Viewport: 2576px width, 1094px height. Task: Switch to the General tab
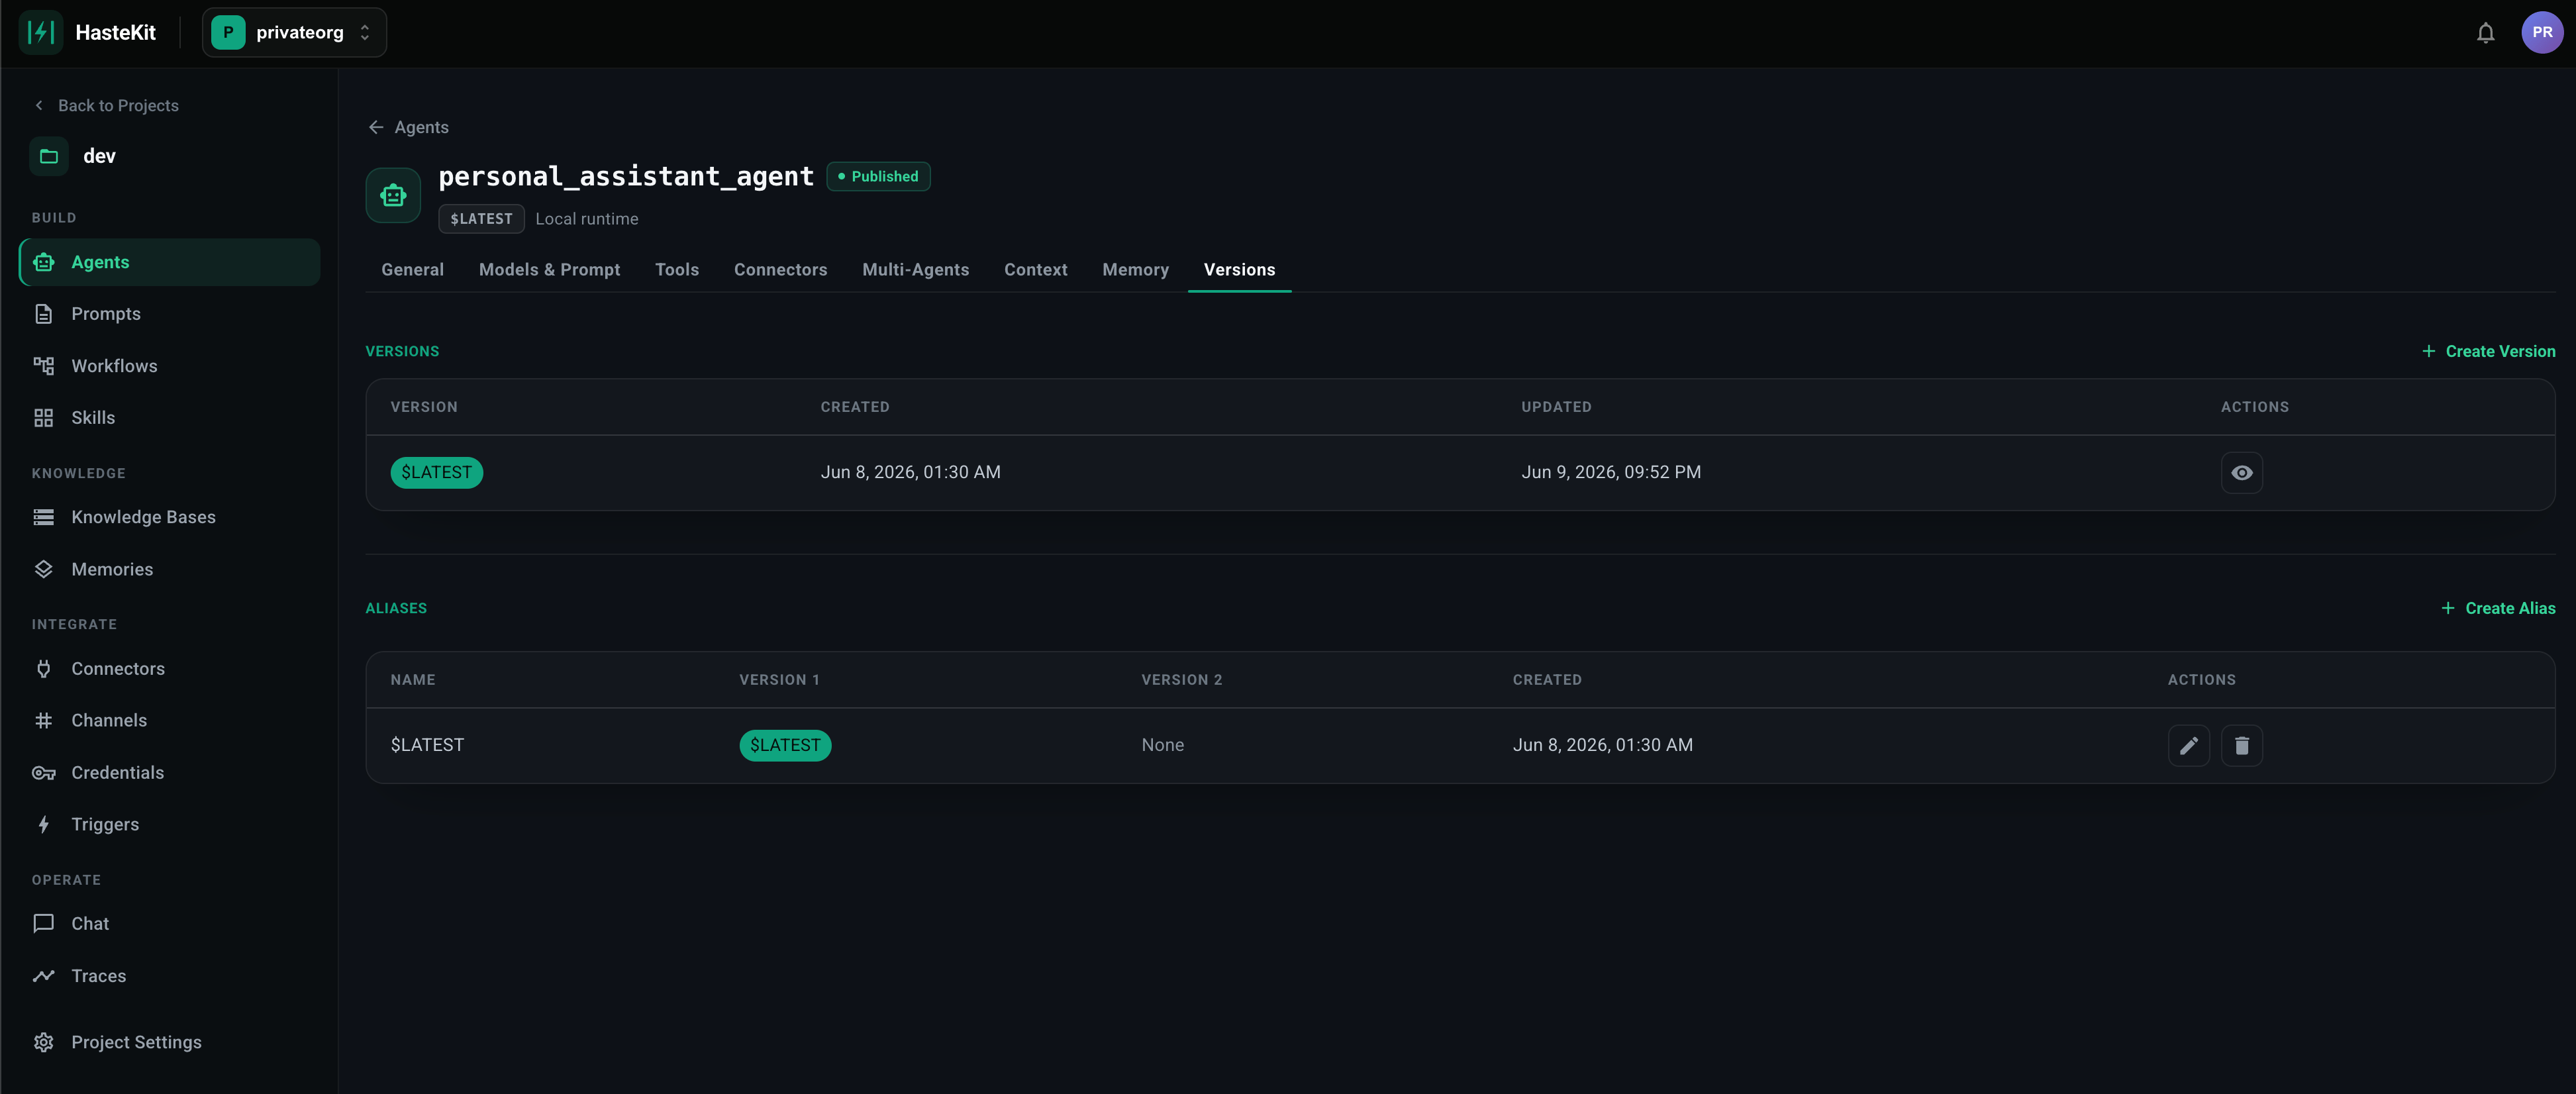point(412,270)
